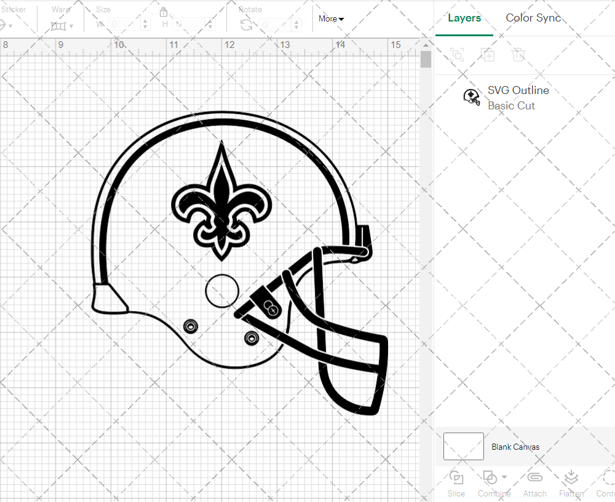
Task: Click the Height size input field
Action: coord(189,25)
